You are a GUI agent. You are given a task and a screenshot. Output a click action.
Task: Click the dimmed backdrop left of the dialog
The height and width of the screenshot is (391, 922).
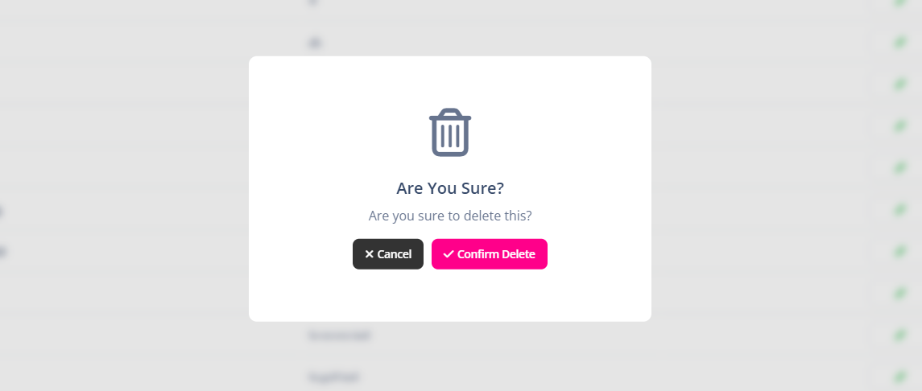[121, 193]
